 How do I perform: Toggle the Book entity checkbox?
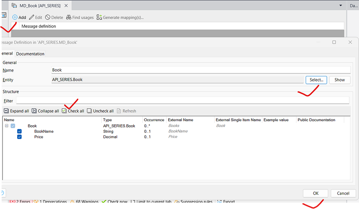(13, 126)
